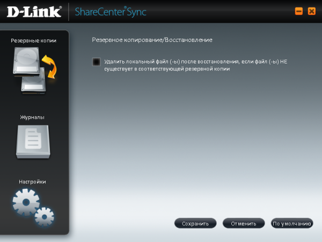Select the Журналы sidebar label
Viewport: 322px width, 242px height.
coord(32,117)
